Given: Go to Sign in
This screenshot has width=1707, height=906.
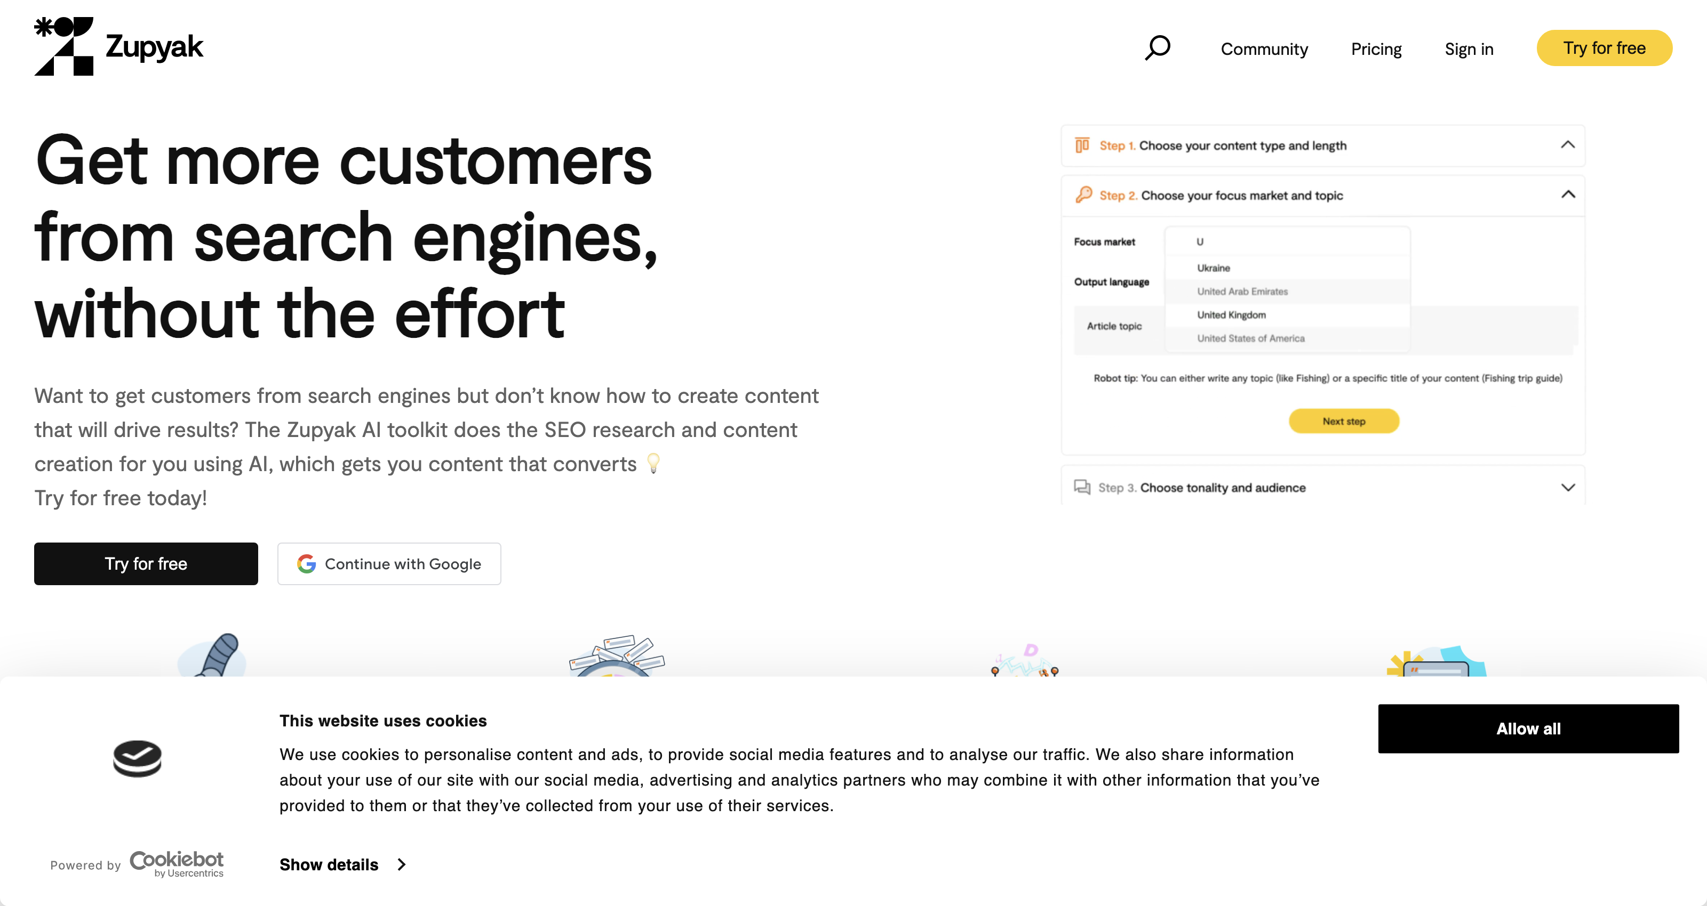Looking at the screenshot, I should pyautogui.click(x=1469, y=49).
